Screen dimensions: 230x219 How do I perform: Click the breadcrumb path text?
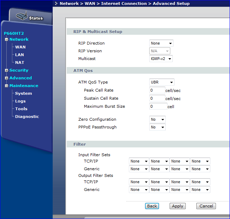(x=125, y=4)
